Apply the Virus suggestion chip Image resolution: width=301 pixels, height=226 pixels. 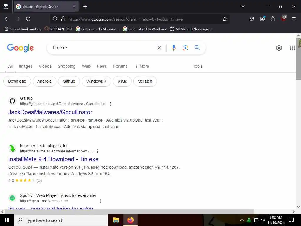(122, 81)
